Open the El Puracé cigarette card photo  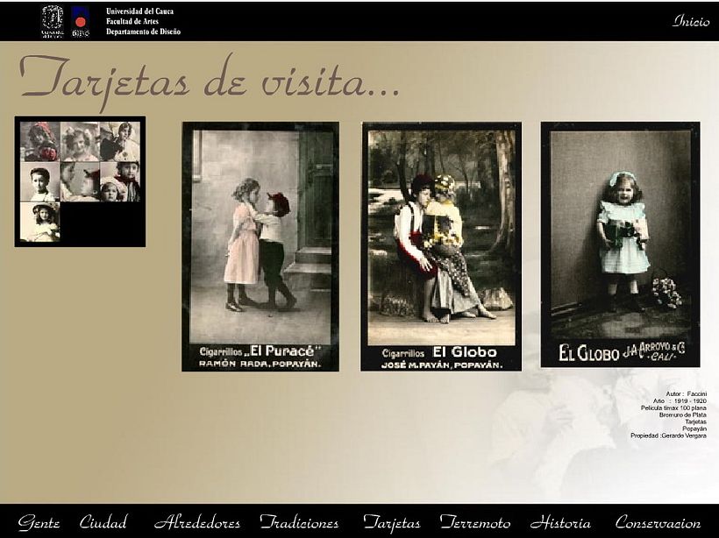click(260, 246)
